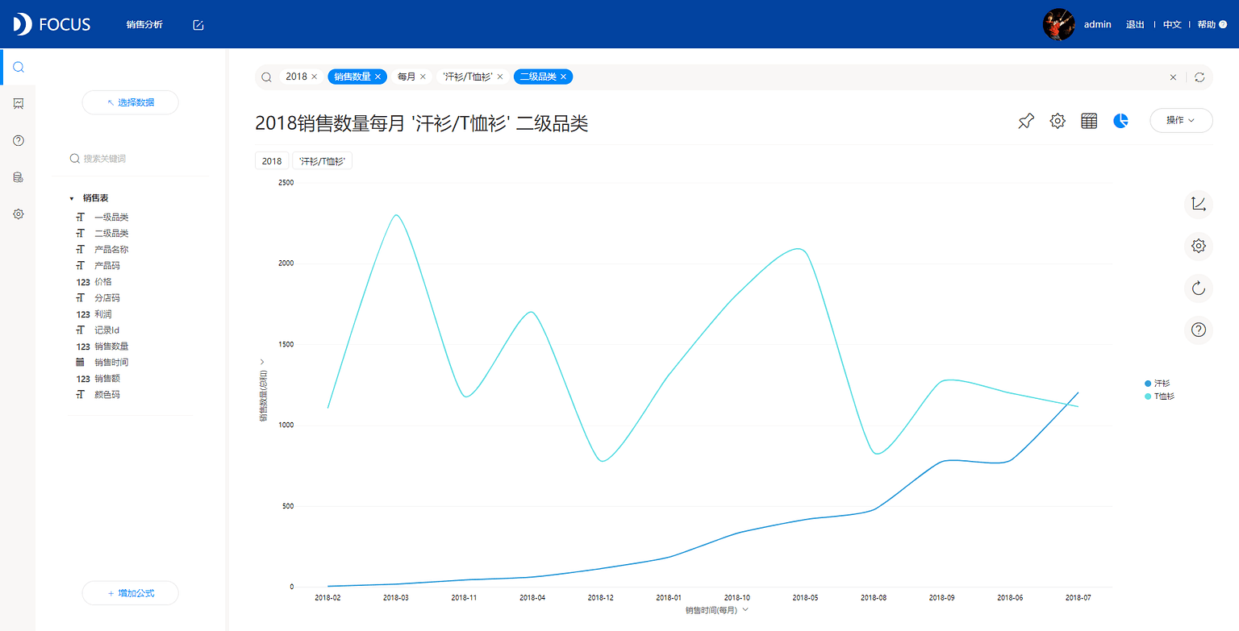
Task: Click the admin user avatar
Action: click(1059, 24)
